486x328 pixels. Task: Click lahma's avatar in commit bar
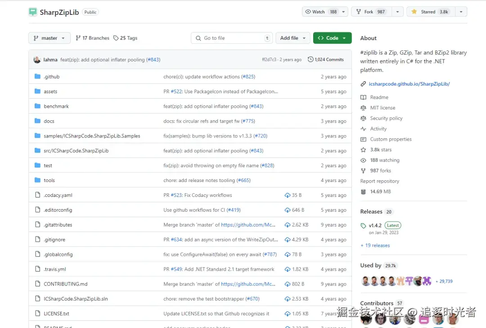[37, 59]
